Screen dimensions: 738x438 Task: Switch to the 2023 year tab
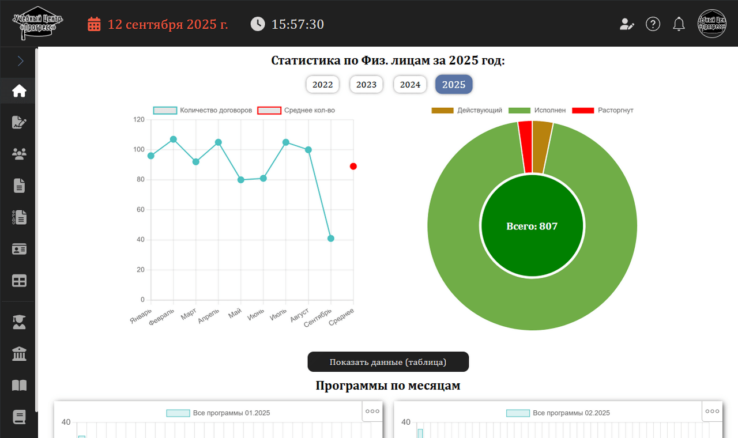[x=366, y=84]
